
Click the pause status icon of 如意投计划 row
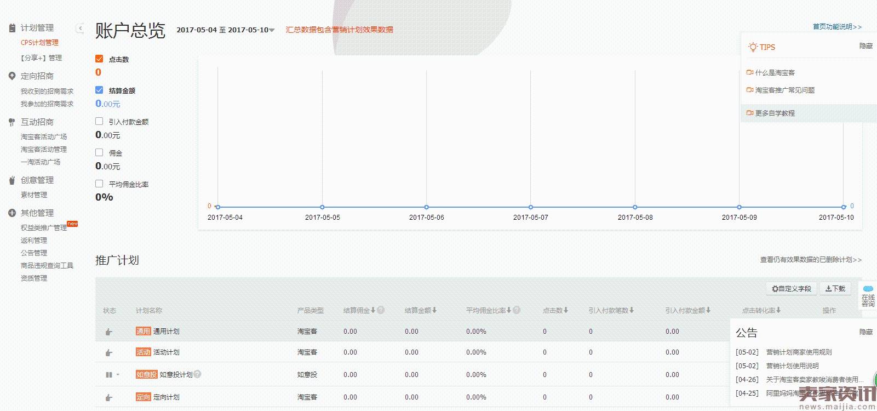click(x=108, y=375)
